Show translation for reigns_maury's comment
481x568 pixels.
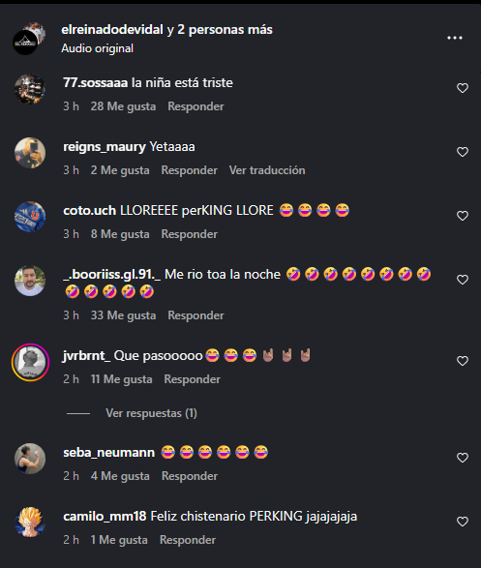tap(267, 170)
